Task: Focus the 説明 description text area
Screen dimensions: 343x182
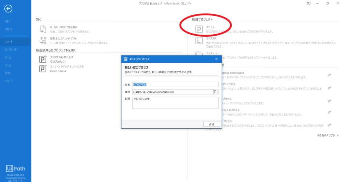Action: coord(175,103)
